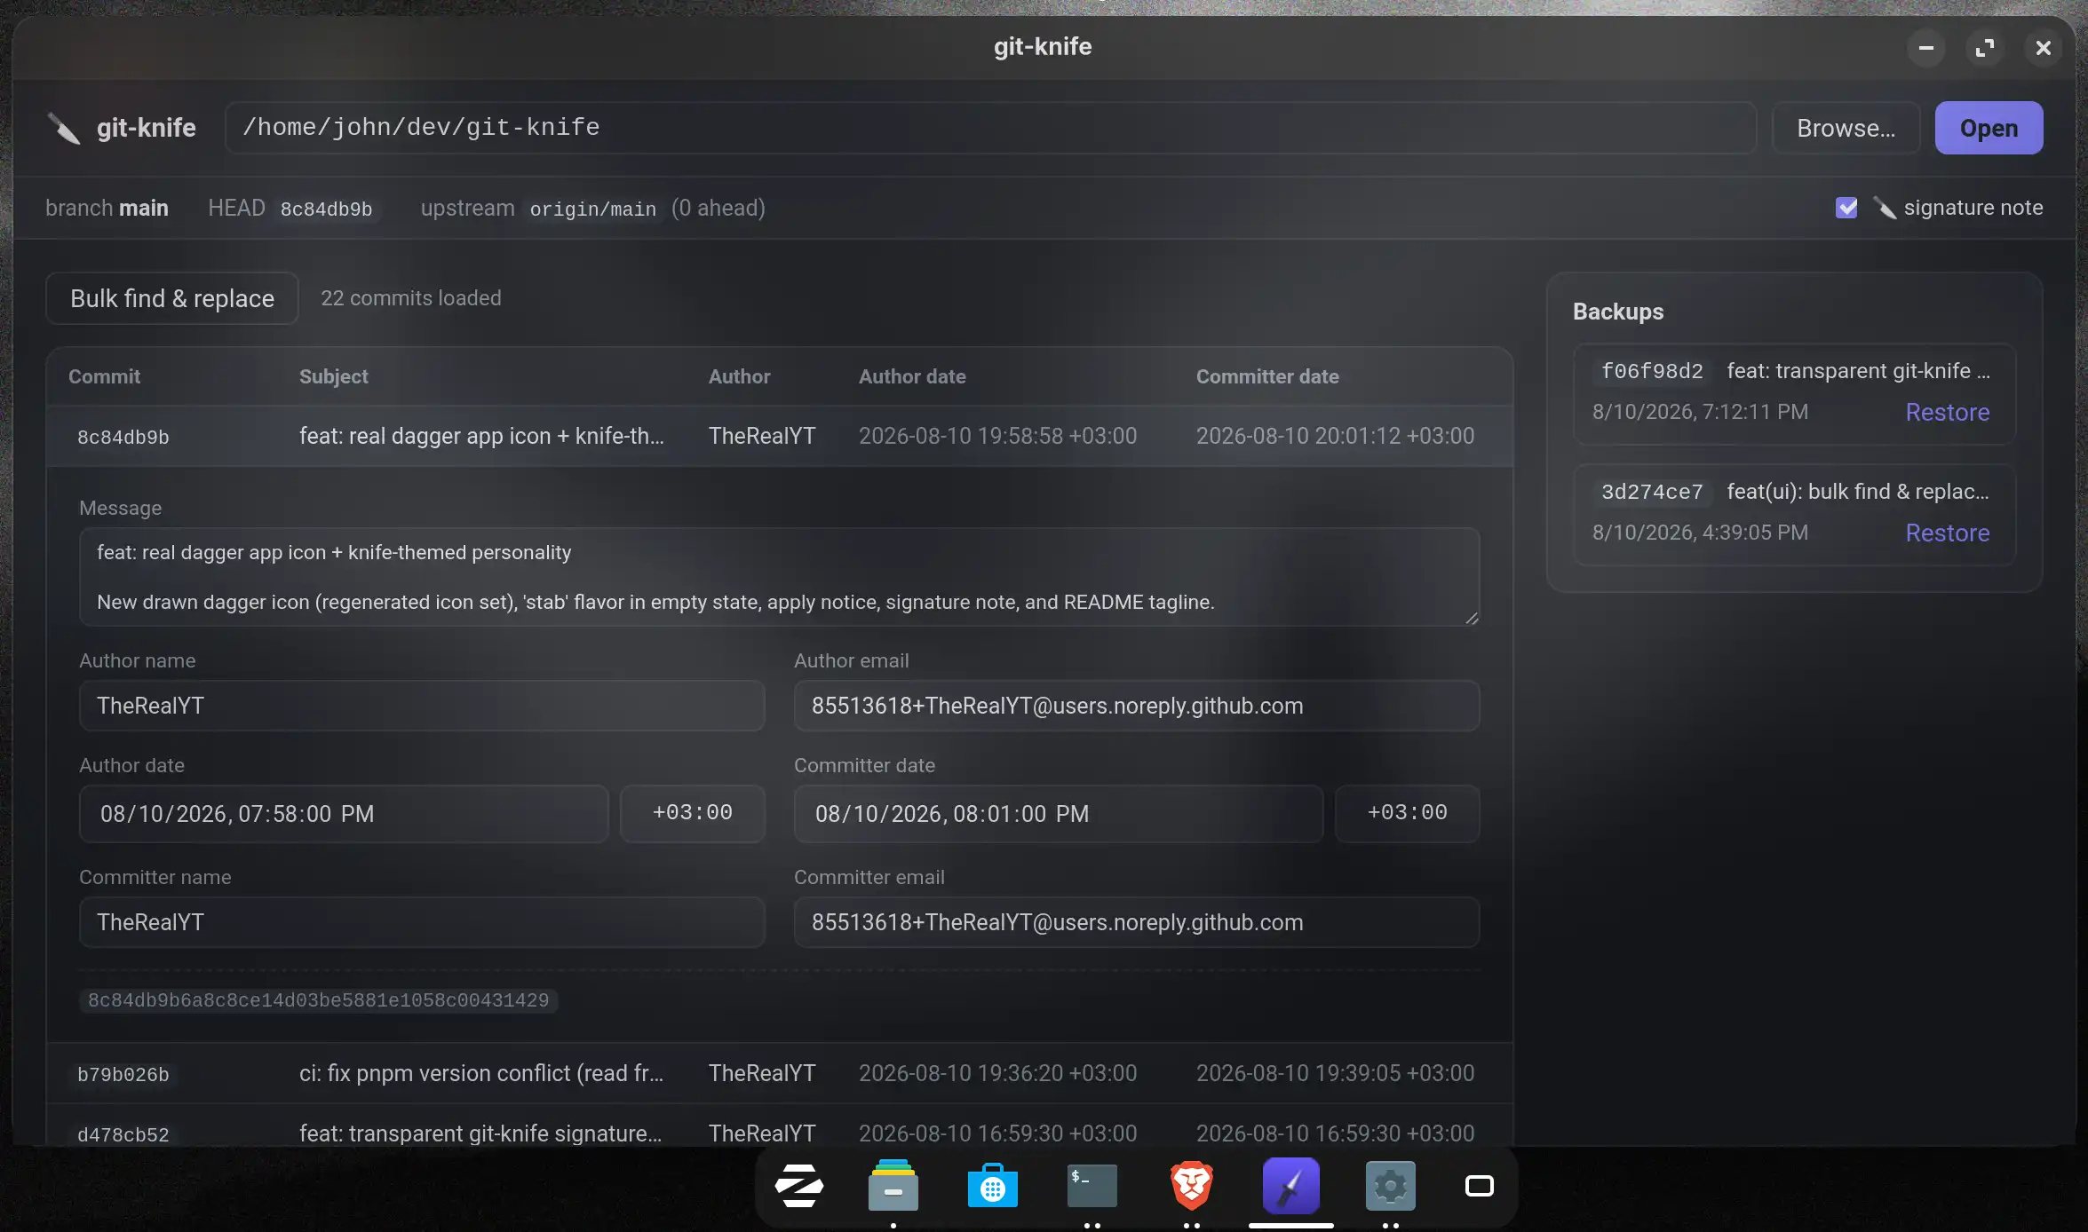Click the '(0 ahead)' status text
2088x1232 pixels.
[x=718, y=209]
